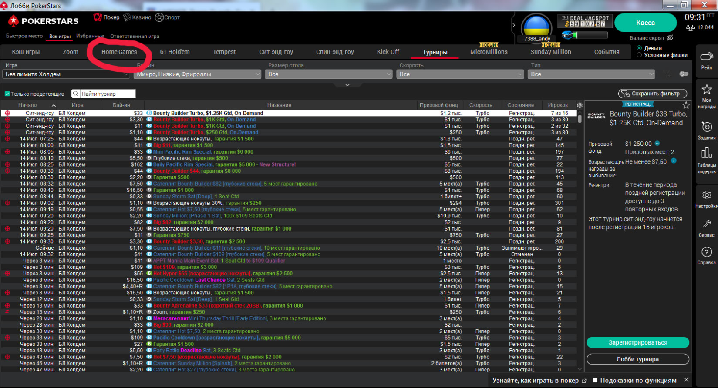Open the Бай-ин dropdown

[x=198, y=74]
